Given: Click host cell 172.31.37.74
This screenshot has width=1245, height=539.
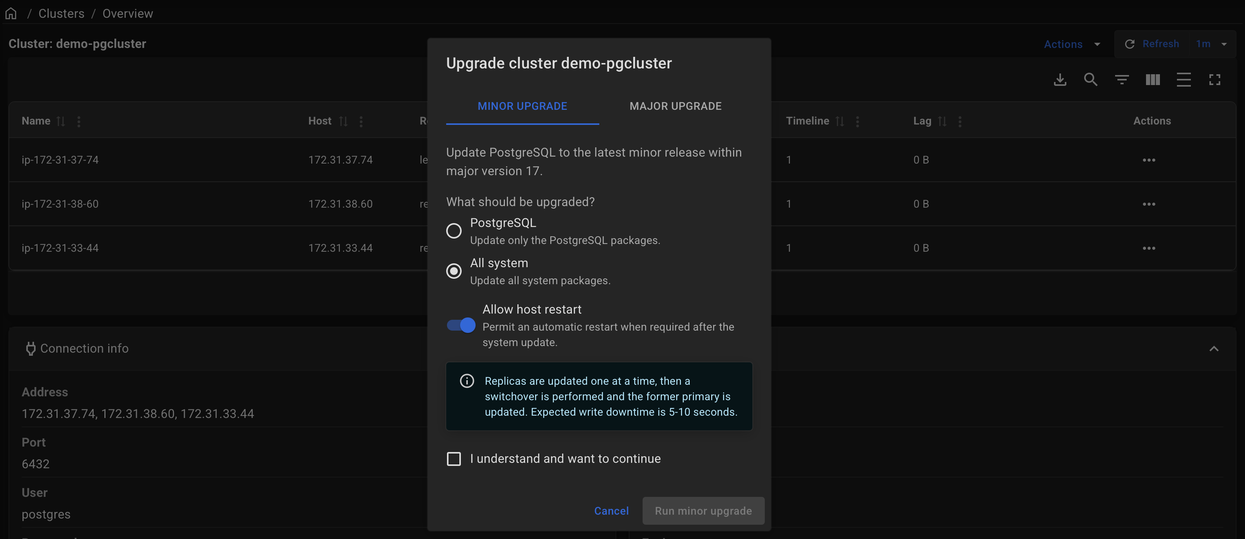Looking at the screenshot, I should pyautogui.click(x=340, y=160).
